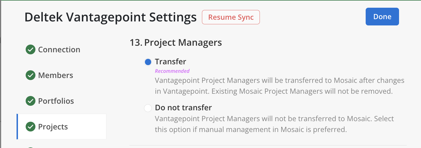Click the Deltek Vantagepoint Settings title
421x148 pixels.
click(111, 17)
